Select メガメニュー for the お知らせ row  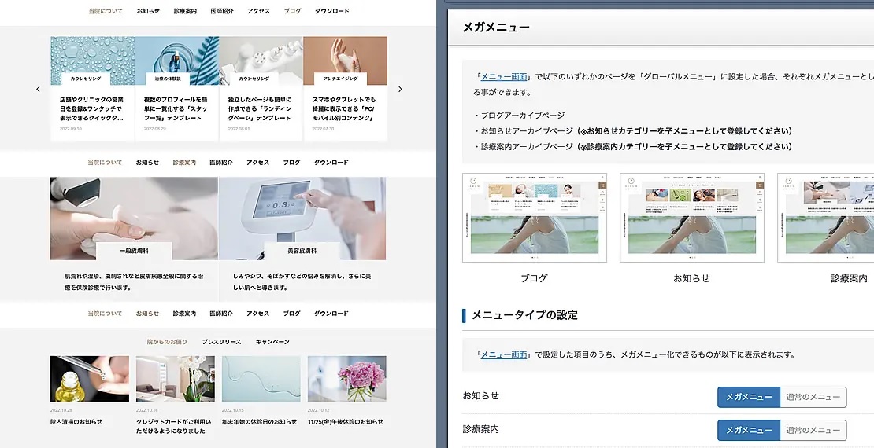748,397
